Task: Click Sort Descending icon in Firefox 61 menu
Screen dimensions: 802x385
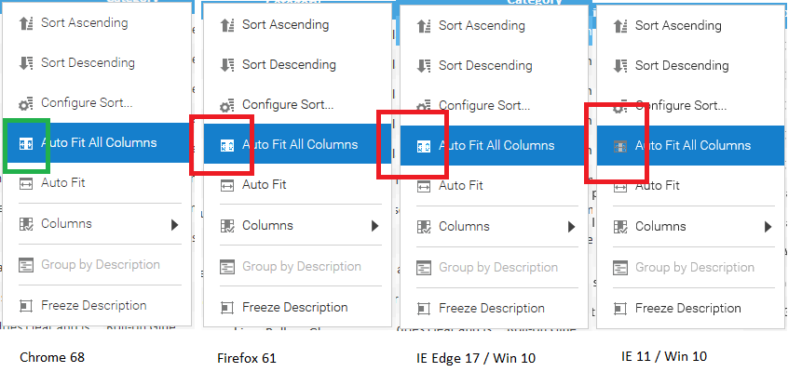Action: [x=226, y=65]
